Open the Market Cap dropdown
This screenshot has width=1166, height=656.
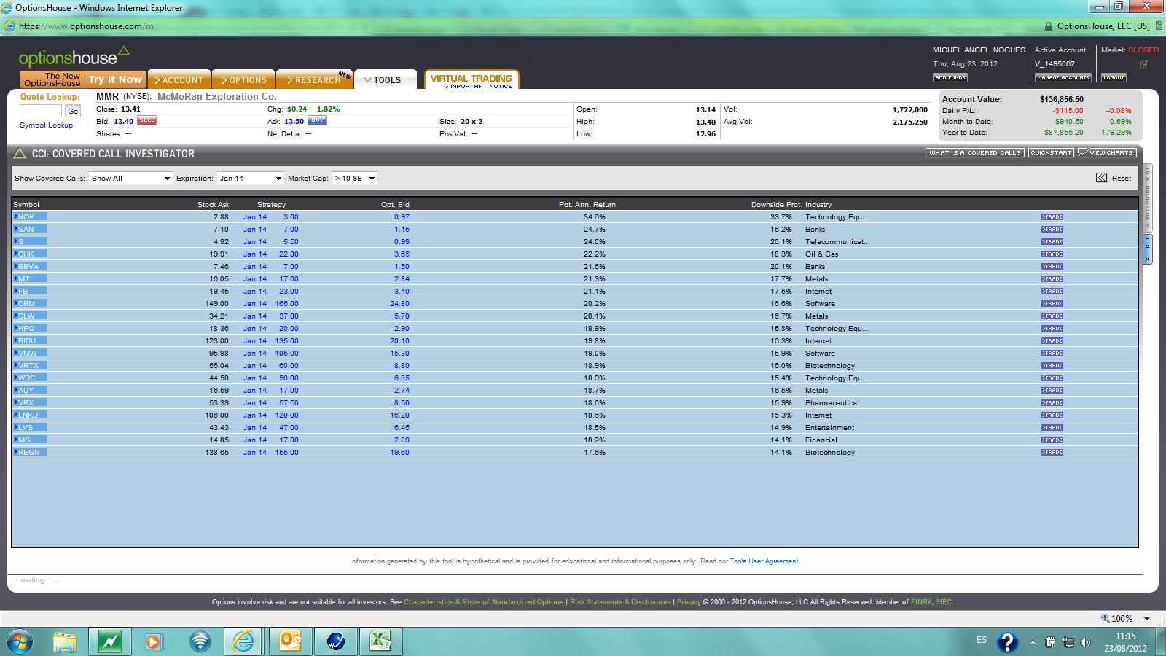tap(355, 178)
